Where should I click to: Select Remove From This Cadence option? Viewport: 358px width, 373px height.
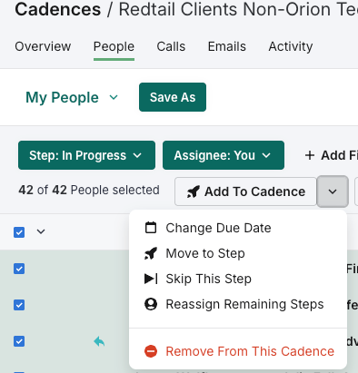[238, 351]
